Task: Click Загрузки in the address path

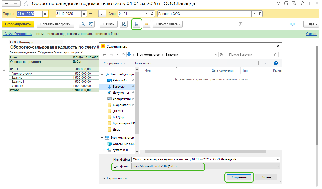Action: [172, 55]
